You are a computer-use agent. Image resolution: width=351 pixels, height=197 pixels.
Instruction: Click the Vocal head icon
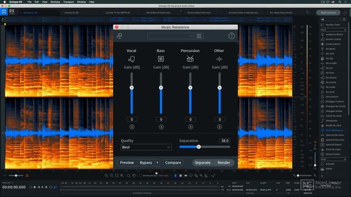[132, 59]
